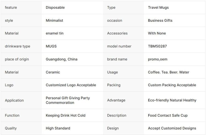Click 'Customized Logo Acceptable' text
The width and height of the screenshot is (206, 135).
click(x=71, y=85)
